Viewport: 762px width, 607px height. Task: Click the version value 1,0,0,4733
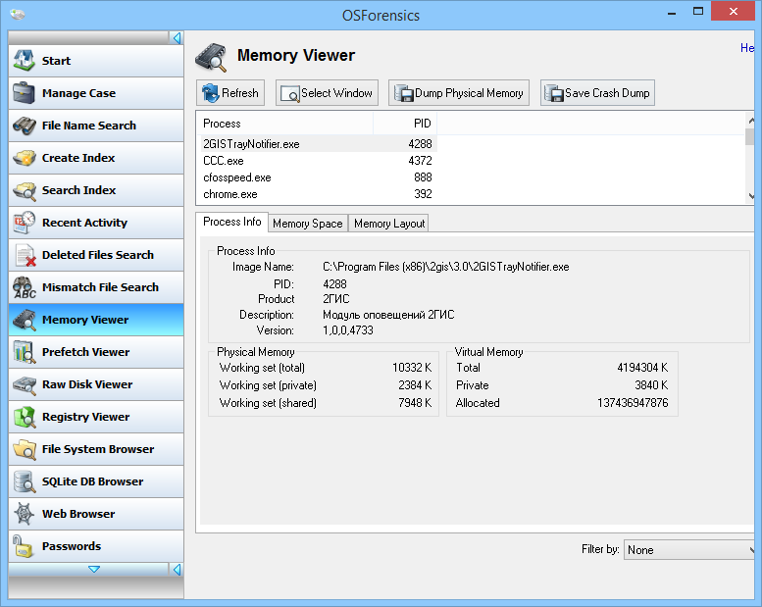348,330
